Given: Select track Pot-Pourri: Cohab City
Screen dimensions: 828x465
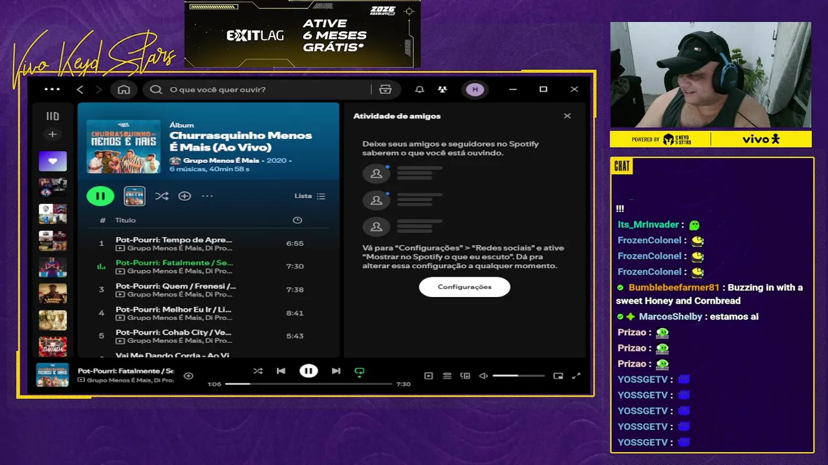Looking at the screenshot, I should pos(208,336).
